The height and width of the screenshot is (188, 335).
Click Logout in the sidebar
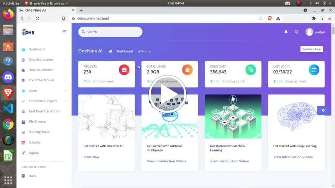click(34, 153)
